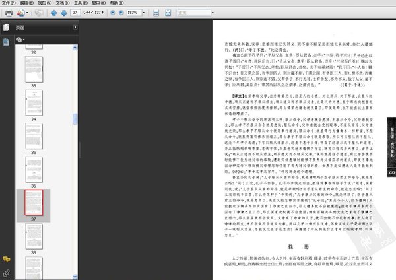Open the 文件 (File) menu
The width and height of the screenshot is (396, 280).
point(9,3)
